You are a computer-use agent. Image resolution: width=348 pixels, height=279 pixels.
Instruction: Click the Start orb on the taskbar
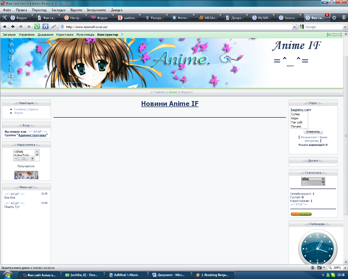pyautogui.click(x=8, y=275)
